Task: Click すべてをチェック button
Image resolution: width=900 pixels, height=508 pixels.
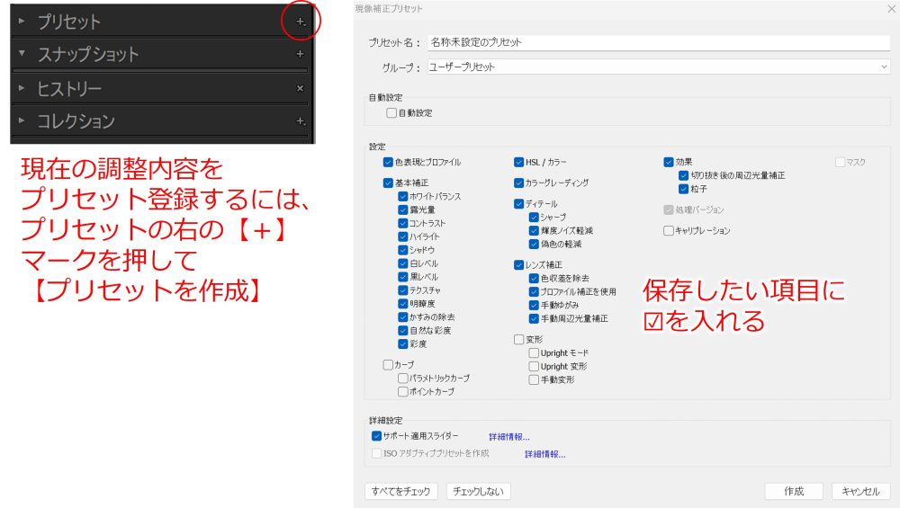Action: tap(400, 492)
